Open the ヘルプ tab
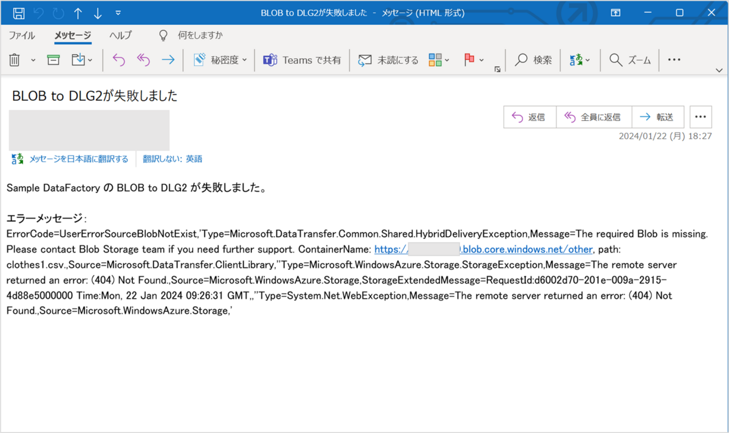The height and width of the screenshot is (433, 729). point(120,35)
